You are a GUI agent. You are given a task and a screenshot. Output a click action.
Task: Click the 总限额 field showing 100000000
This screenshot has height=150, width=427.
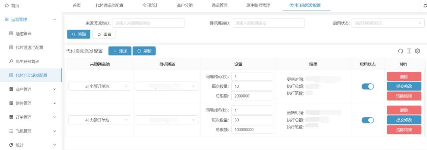click(252, 129)
